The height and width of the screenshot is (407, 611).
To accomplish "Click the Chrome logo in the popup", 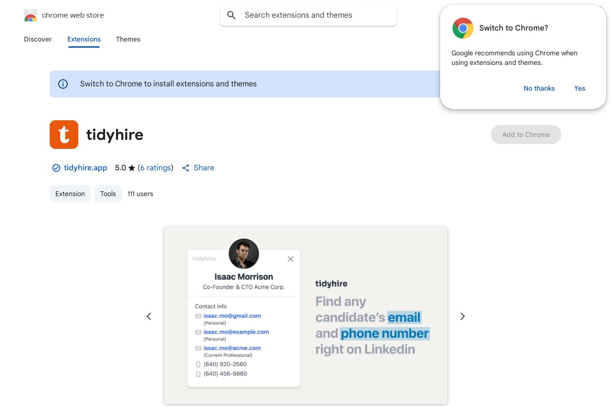I will pos(463,28).
